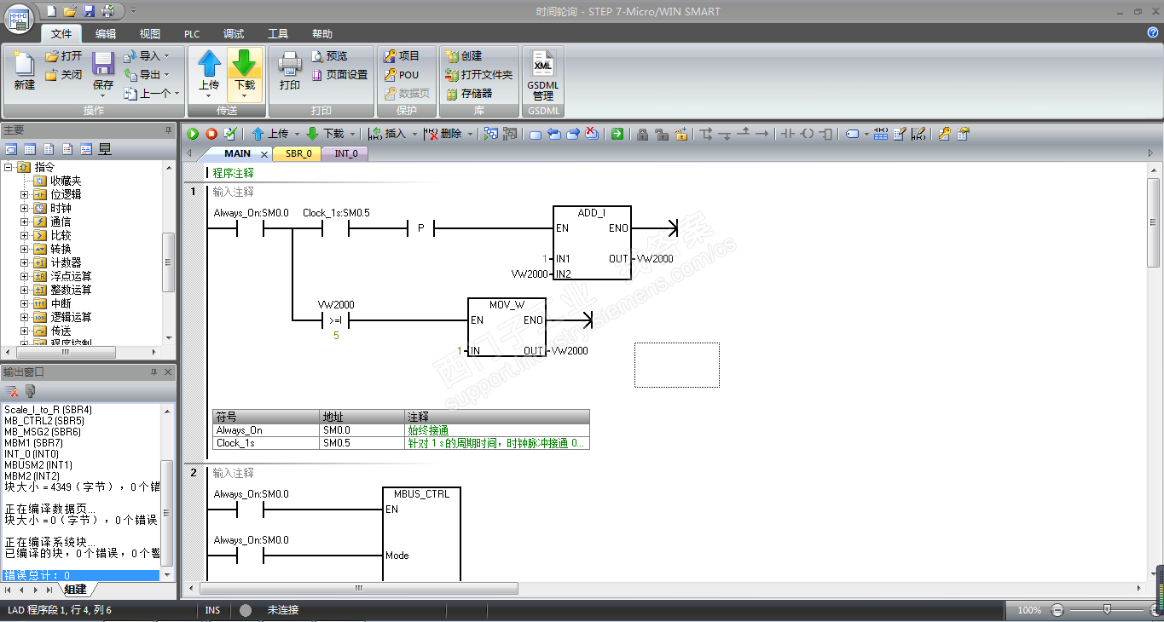This screenshot has height=622, width=1164.
Task: Select the ADD_I instruction box
Action: click(x=592, y=244)
